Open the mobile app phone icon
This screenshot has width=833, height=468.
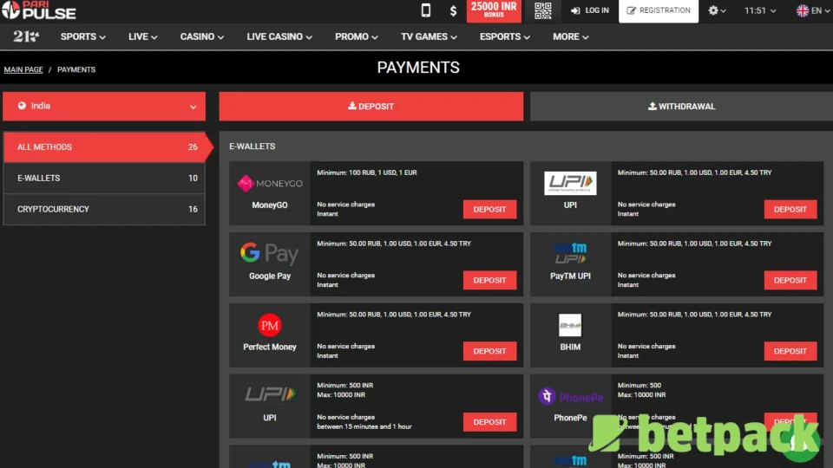[425, 10]
